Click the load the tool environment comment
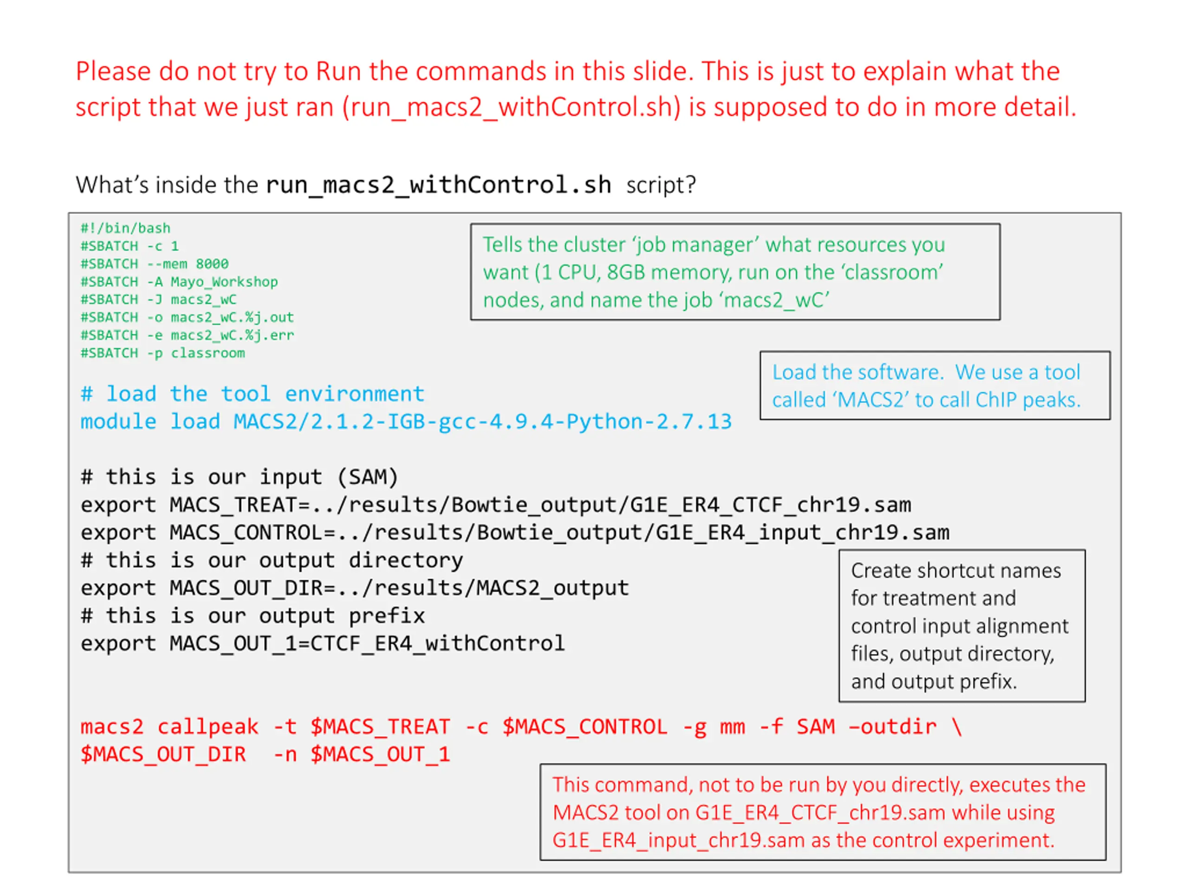Screen dimensions: 1188x891 [x=252, y=394]
